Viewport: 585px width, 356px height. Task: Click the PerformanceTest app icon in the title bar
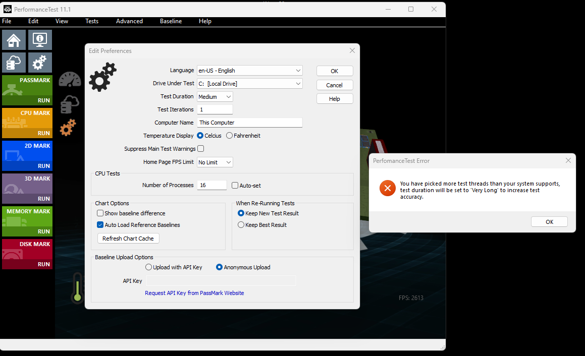click(x=8, y=9)
